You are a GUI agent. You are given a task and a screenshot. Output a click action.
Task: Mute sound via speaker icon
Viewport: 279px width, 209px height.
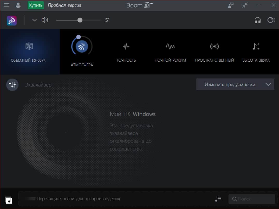tap(45, 20)
